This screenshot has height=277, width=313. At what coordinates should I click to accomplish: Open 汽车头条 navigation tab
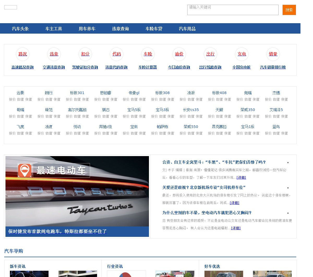tap(20, 29)
